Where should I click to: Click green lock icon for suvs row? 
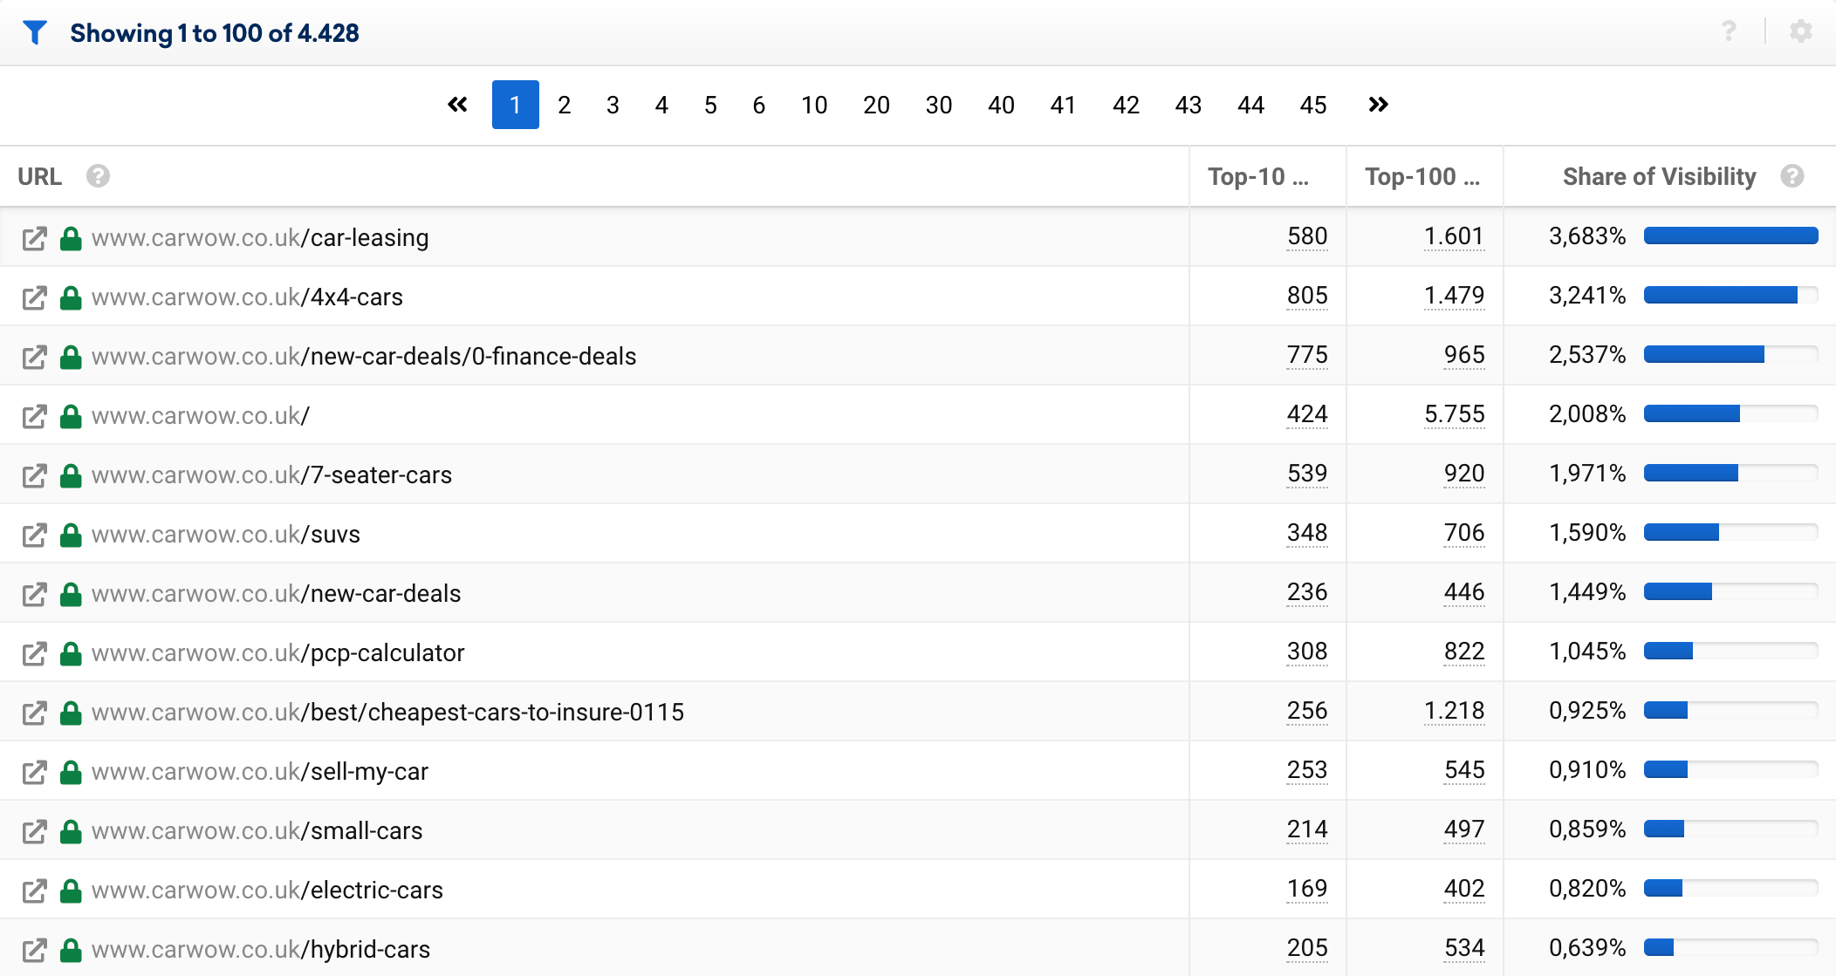point(71,535)
